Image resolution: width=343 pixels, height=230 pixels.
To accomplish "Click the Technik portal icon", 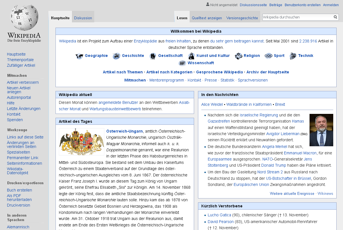I will coord(293,56).
